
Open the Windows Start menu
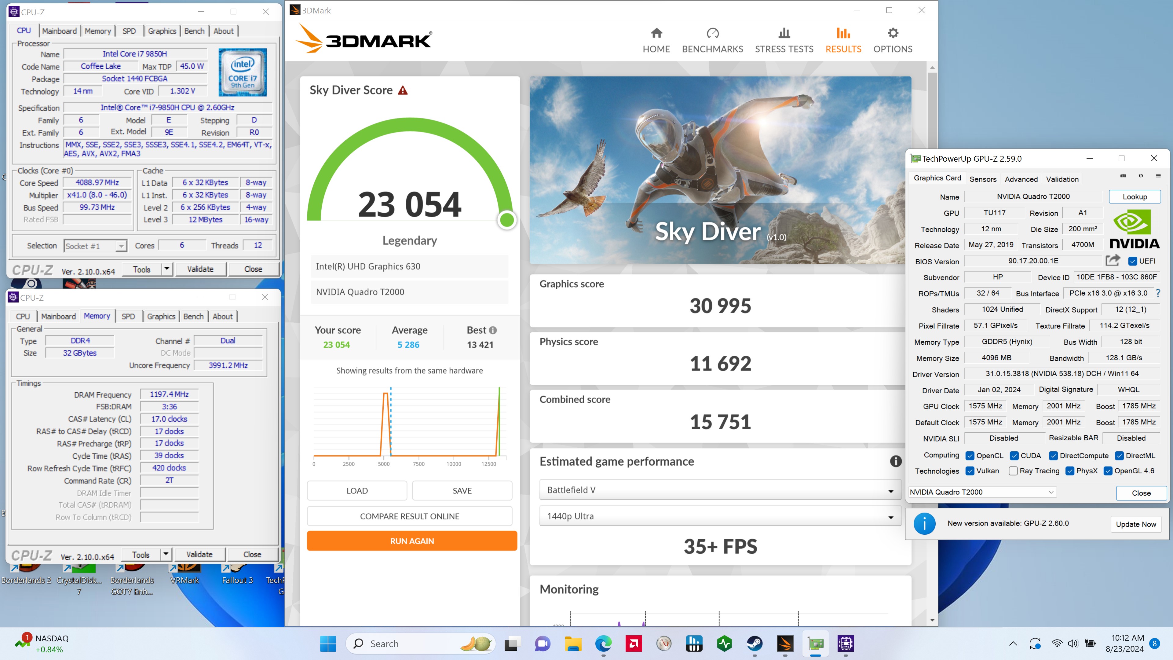pos(328,643)
